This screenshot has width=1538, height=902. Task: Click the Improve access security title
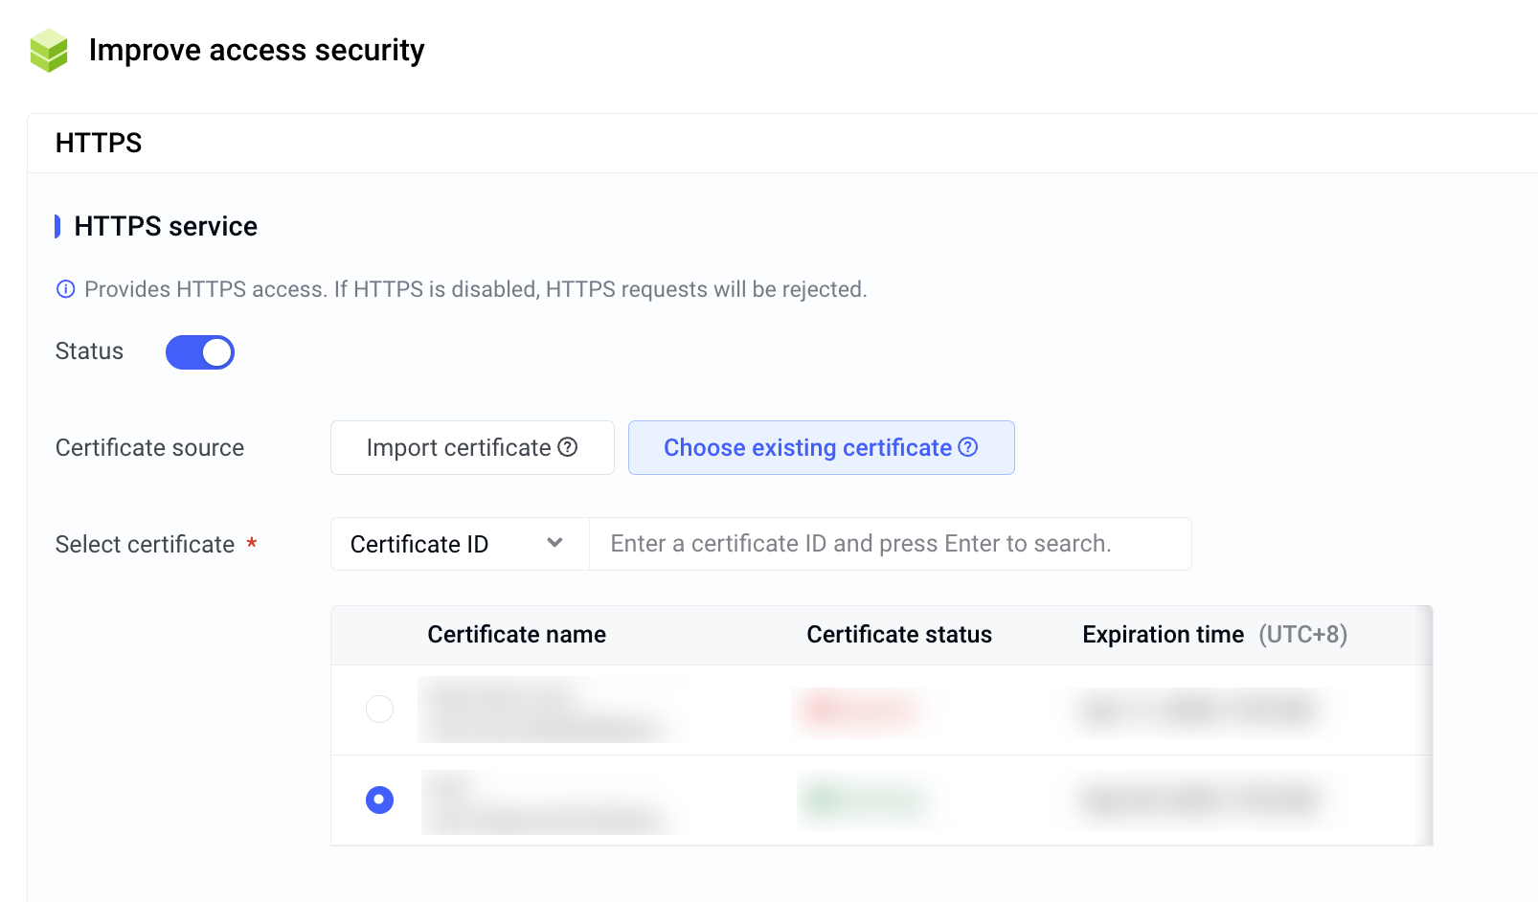tap(257, 50)
